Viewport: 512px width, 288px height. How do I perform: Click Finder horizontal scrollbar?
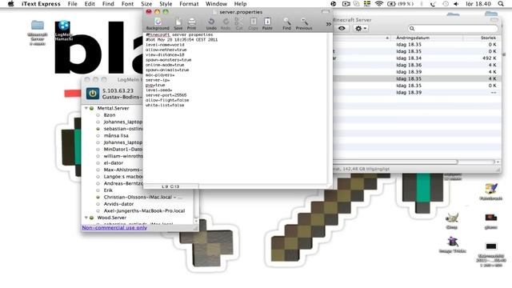[395, 162]
